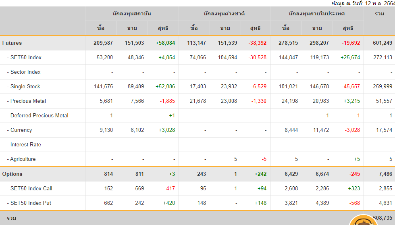Select the Single Stock row label

point(25,86)
